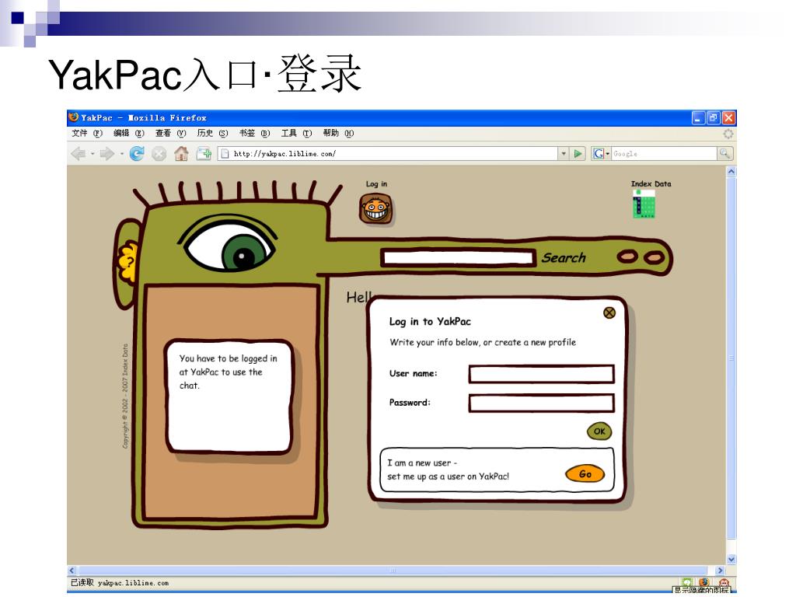
Task: Open the 查看 (V) menu
Action: click(x=170, y=133)
